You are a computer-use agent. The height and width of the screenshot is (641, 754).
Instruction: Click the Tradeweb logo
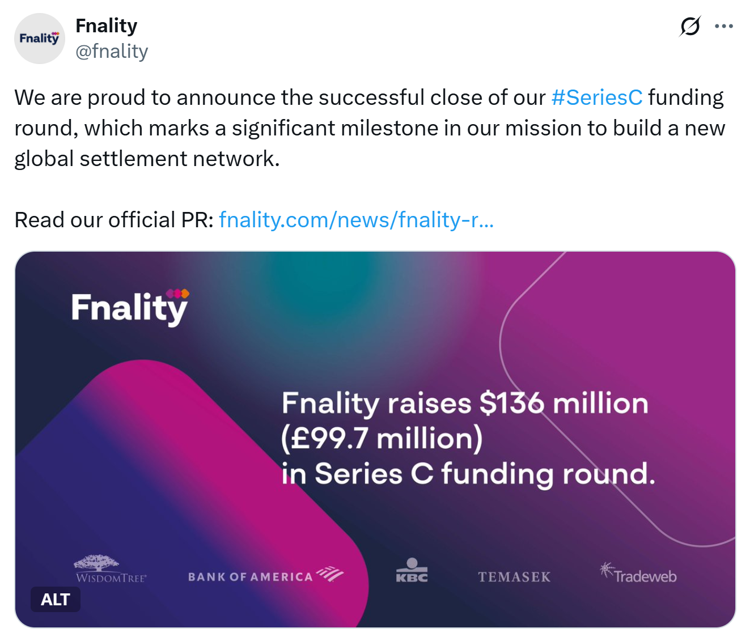(x=638, y=574)
